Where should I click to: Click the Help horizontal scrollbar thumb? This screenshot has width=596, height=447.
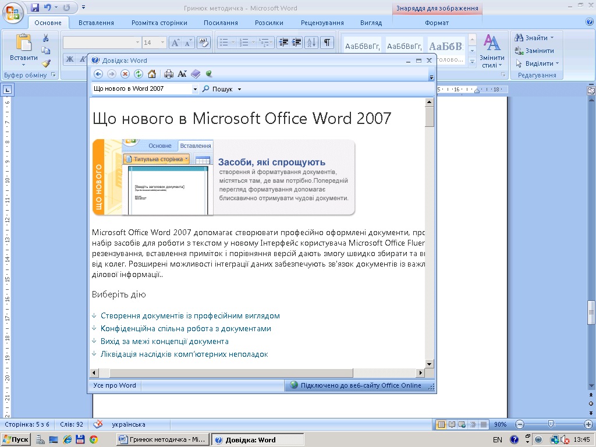(231, 373)
